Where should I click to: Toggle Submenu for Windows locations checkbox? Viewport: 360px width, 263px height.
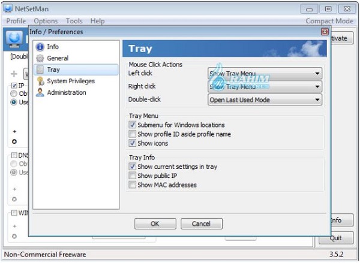132,125
